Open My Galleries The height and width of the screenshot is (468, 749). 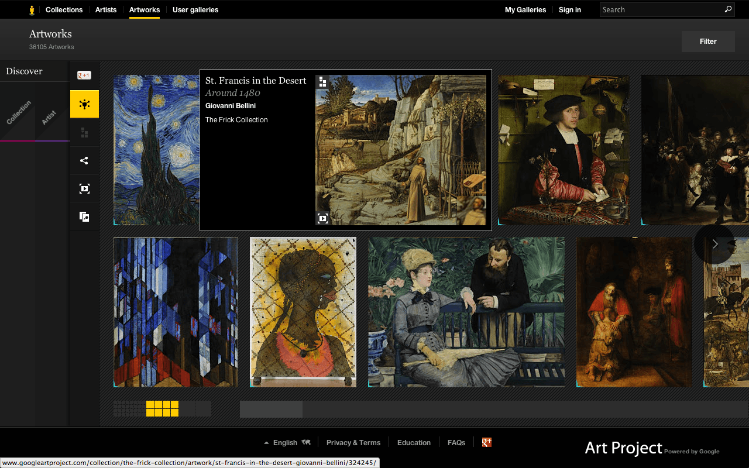(x=525, y=9)
